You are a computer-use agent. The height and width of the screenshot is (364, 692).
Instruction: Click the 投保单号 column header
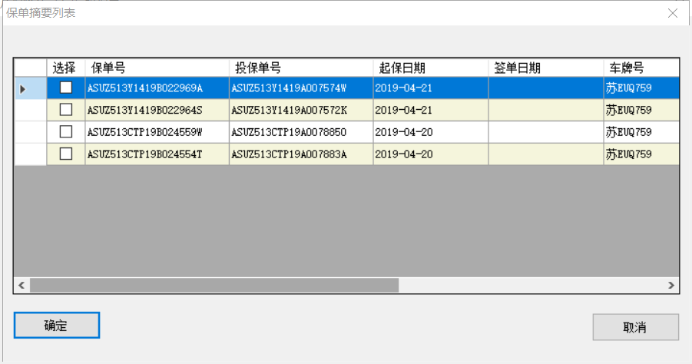[x=301, y=68]
